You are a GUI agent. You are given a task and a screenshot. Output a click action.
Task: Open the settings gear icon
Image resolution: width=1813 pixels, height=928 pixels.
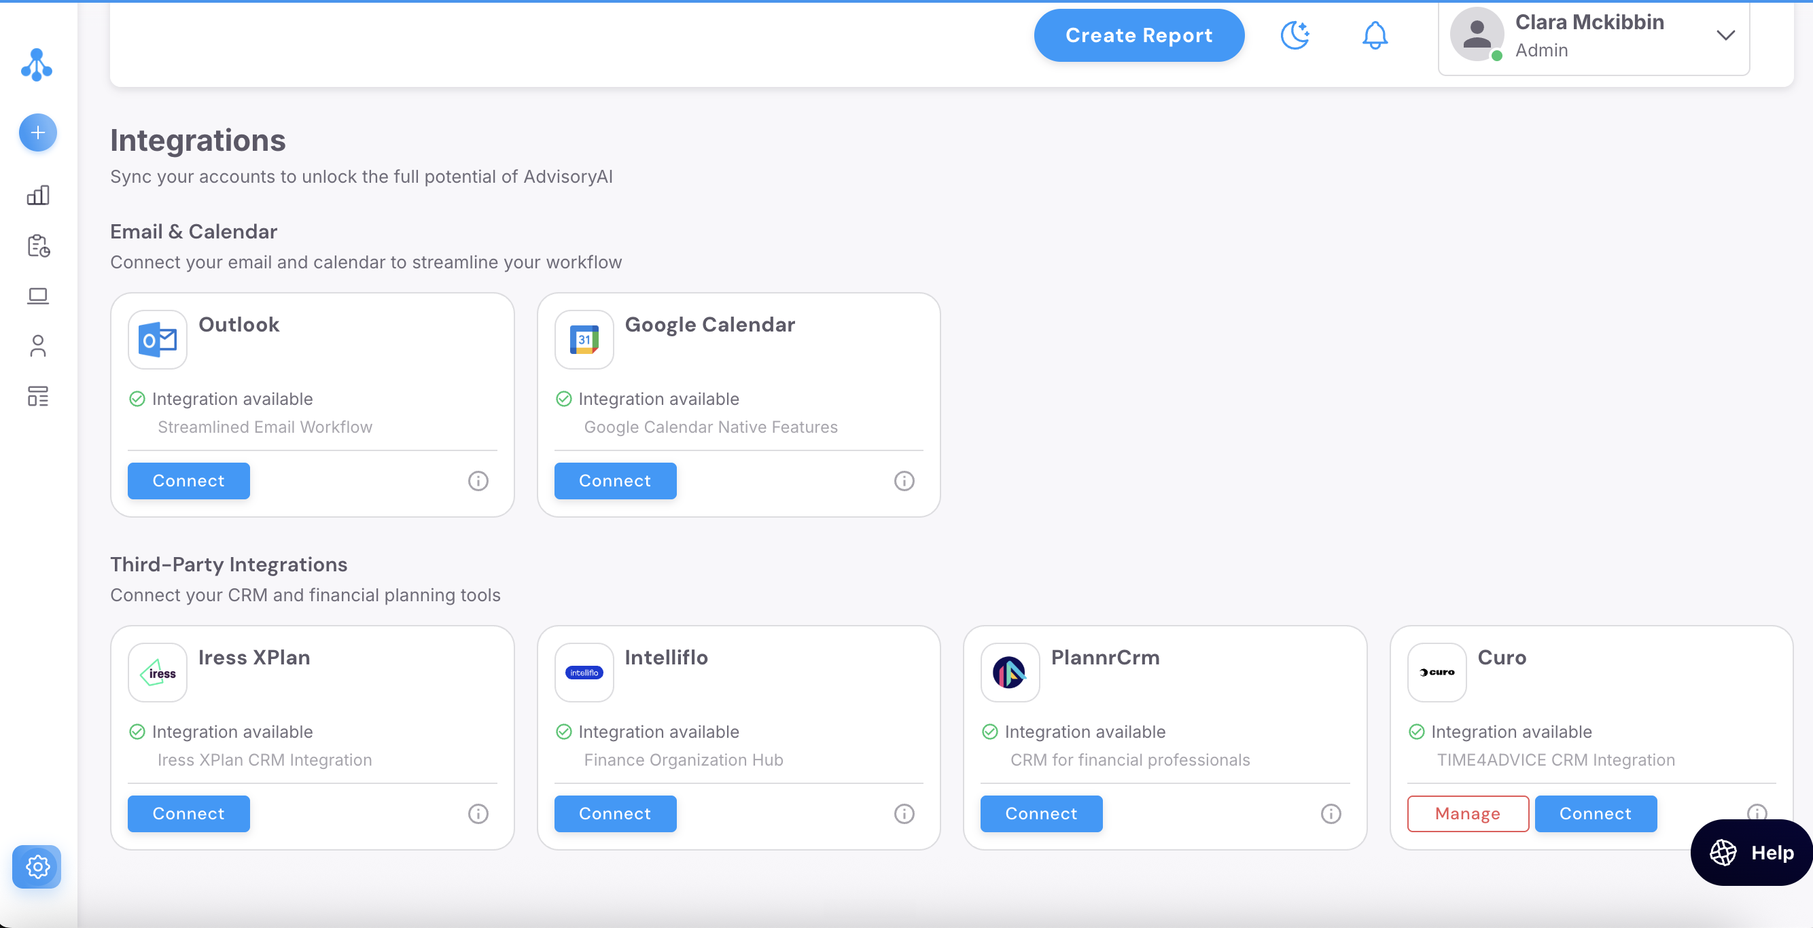(x=37, y=866)
